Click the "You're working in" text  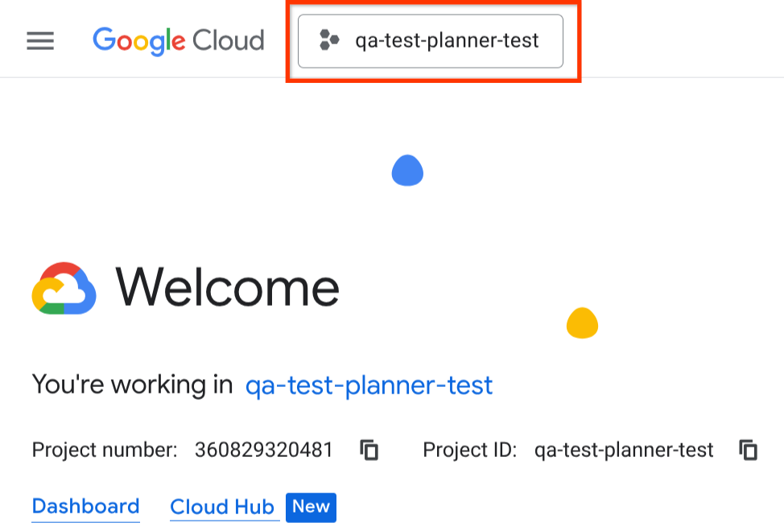coord(133,385)
